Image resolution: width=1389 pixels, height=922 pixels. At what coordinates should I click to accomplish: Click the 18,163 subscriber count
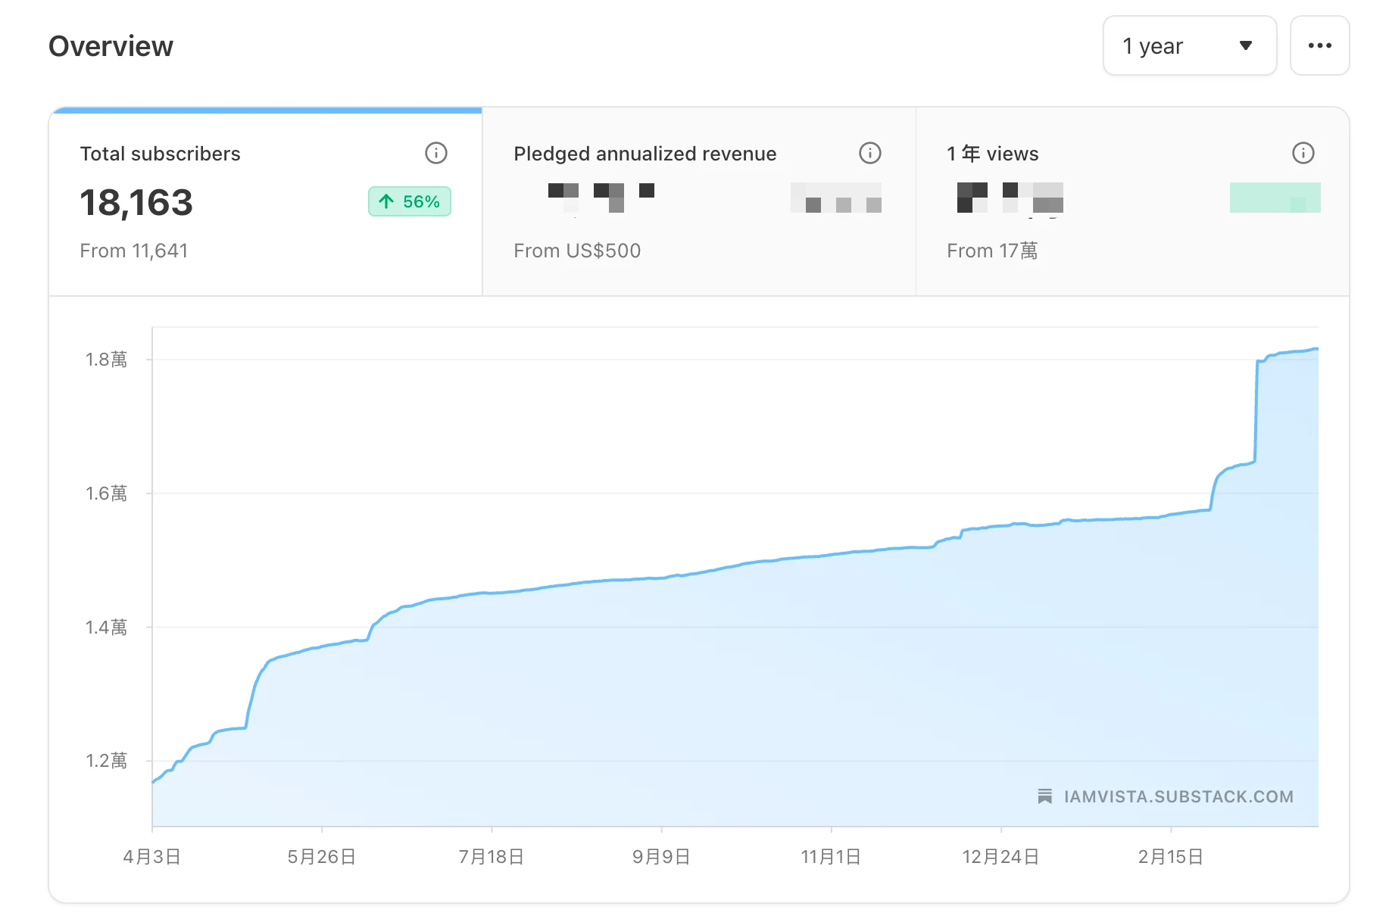click(x=136, y=203)
